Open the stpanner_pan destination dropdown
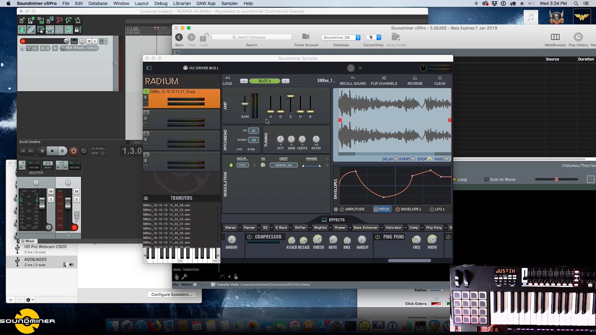 284,165
